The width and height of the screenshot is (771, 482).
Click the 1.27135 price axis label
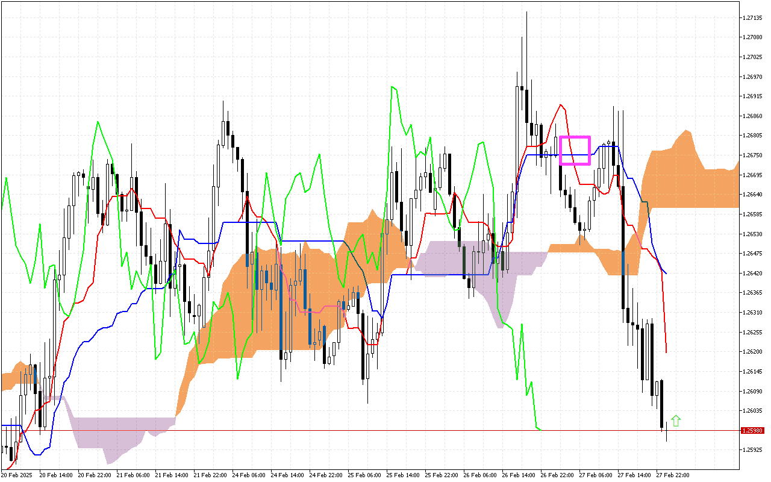point(754,17)
